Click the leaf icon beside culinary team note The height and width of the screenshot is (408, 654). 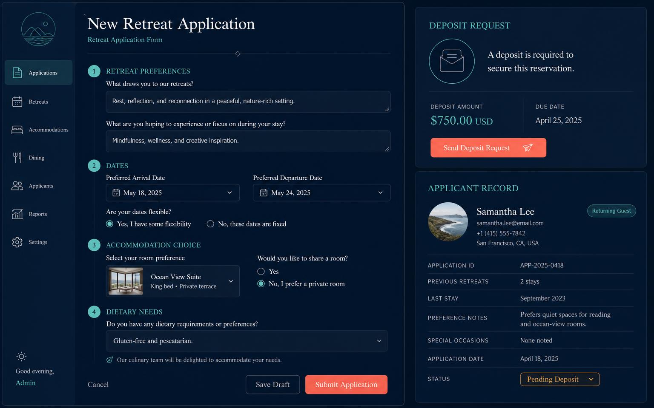[109, 360]
